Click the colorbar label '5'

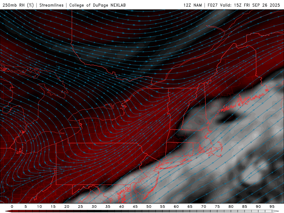(x=26, y=207)
